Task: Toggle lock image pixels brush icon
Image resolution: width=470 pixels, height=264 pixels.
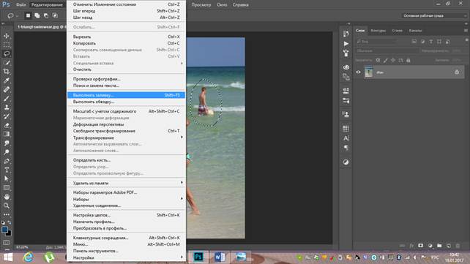Action: 386,60
